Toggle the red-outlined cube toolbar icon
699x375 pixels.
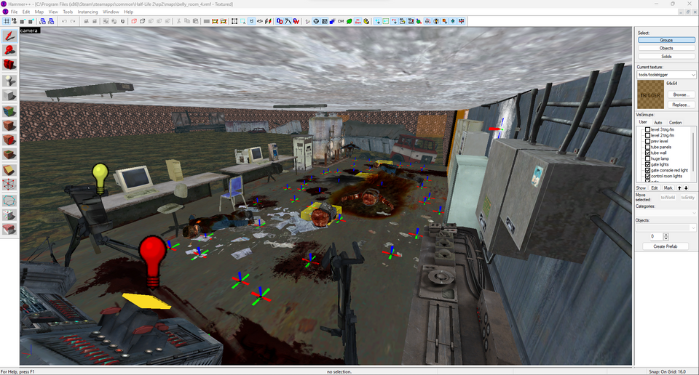click(134, 21)
